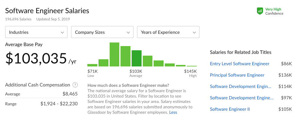Expand the Company Sizes dropdown

(x=102, y=32)
